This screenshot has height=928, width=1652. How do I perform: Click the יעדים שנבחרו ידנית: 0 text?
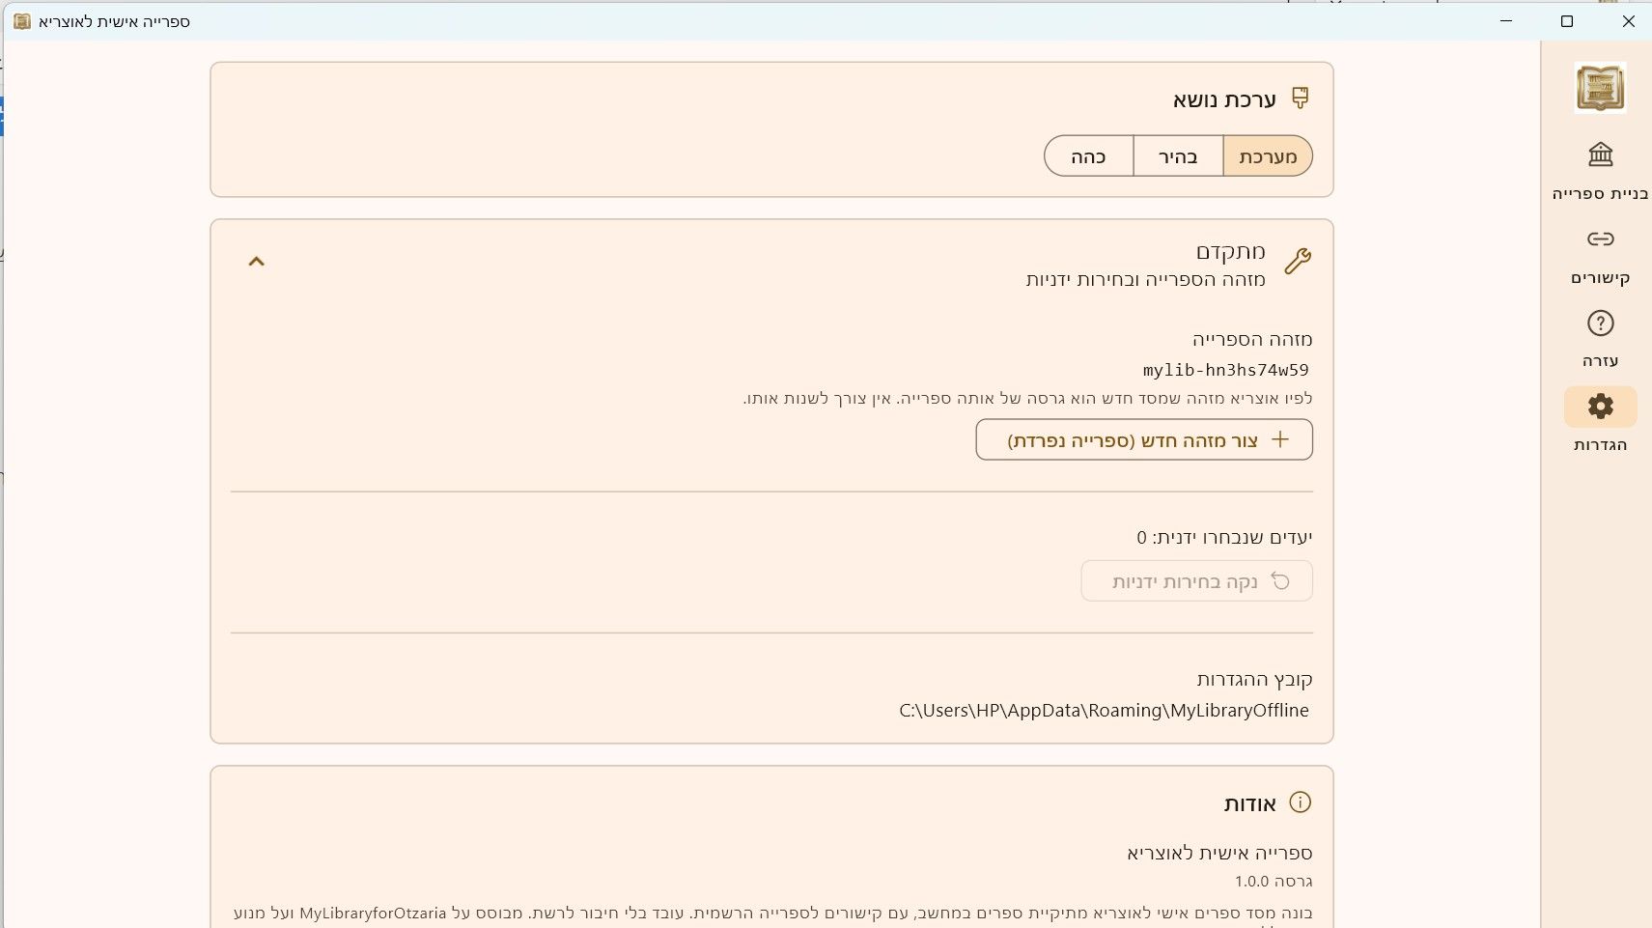(1224, 538)
